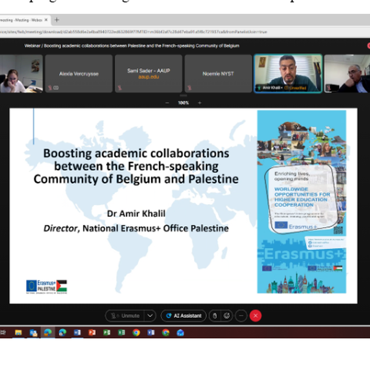Open the more options button in meeting controls
Screen dimensions: 370x370
(x=241, y=315)
